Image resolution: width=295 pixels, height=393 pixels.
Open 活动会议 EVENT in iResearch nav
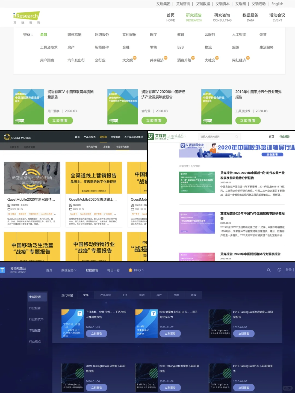(x=277, y=17)
